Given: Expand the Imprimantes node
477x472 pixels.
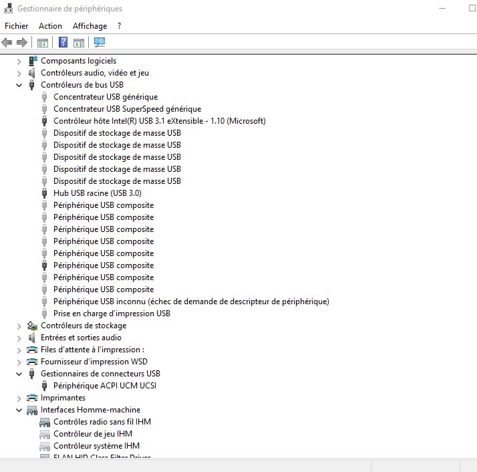Looking at the screenshot, I should pyautogui.click(x=19, y=398).
